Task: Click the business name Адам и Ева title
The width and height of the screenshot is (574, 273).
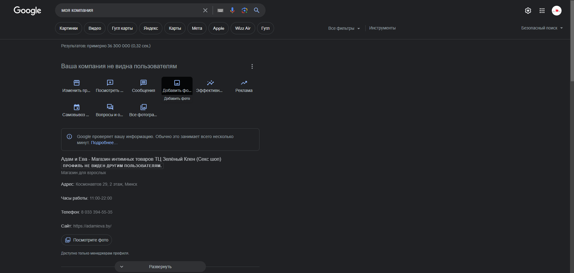Action: tap(141, 159)
